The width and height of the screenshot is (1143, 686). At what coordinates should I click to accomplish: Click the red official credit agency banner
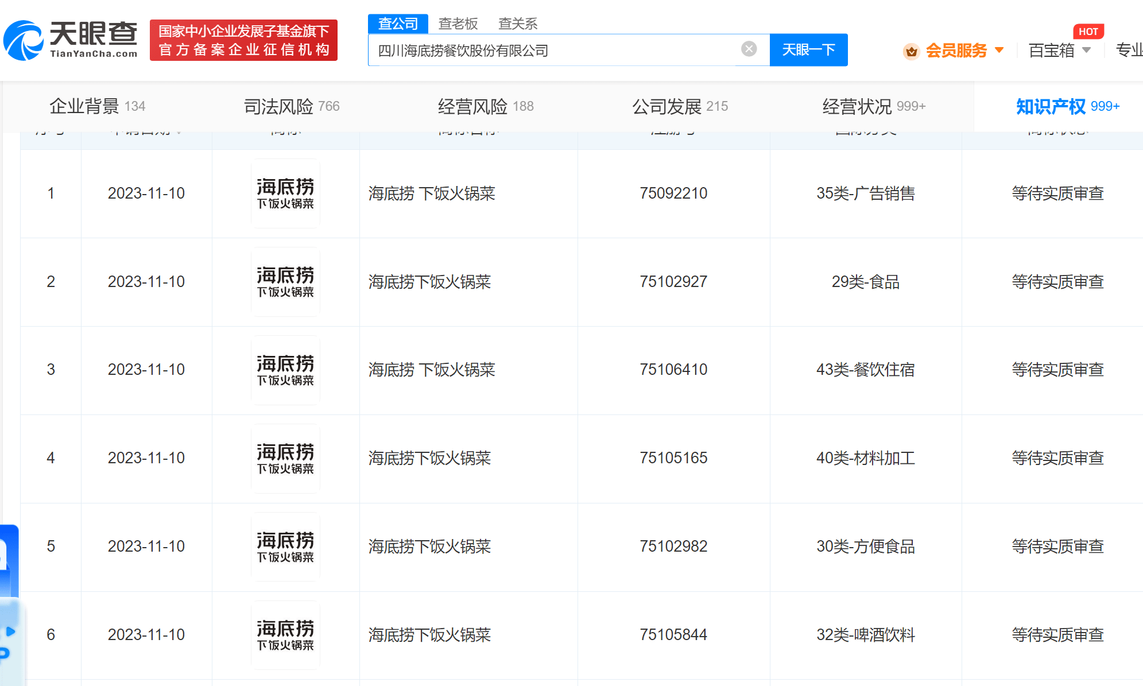(x=243, y=40)
